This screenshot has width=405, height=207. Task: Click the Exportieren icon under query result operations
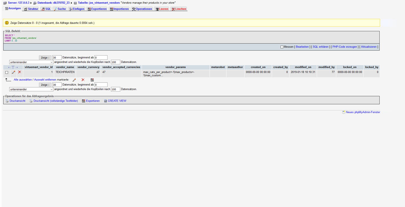[x=84, y=101]
